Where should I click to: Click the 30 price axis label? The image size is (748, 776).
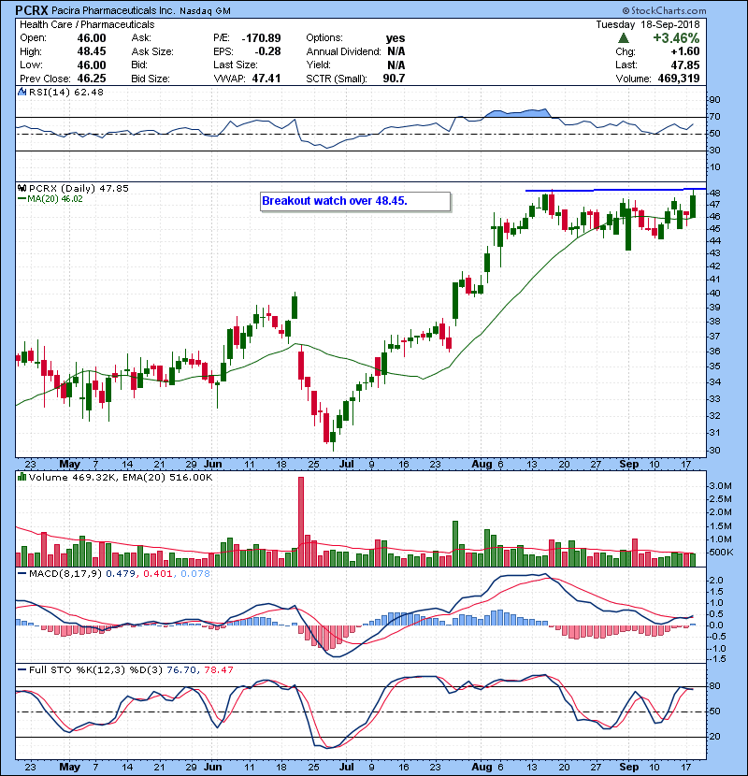click(x=714, y=451)
